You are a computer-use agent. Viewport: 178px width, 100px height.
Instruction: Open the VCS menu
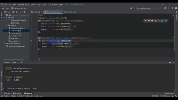[49, 4]
